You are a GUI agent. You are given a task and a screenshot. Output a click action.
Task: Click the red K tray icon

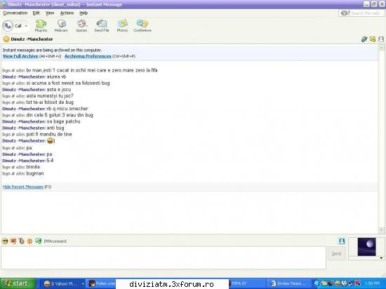tap(358, 283)
